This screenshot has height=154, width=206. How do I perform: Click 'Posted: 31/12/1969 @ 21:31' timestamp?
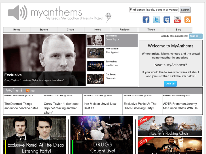(x=98, y=96)
